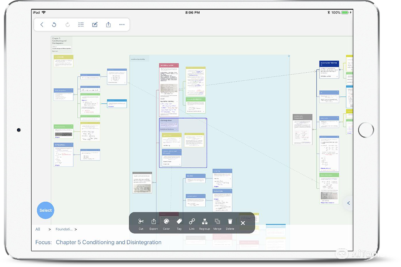This screenshot has width=401, height=267.
Task: Undo the last action
Action: [x=54, y=25]
